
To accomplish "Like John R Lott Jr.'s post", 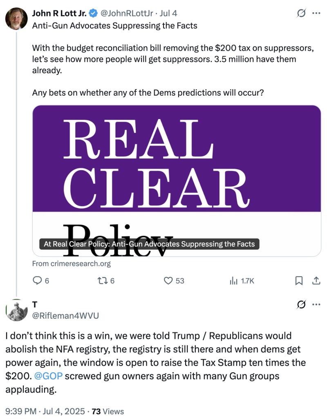I will (168, 281).
